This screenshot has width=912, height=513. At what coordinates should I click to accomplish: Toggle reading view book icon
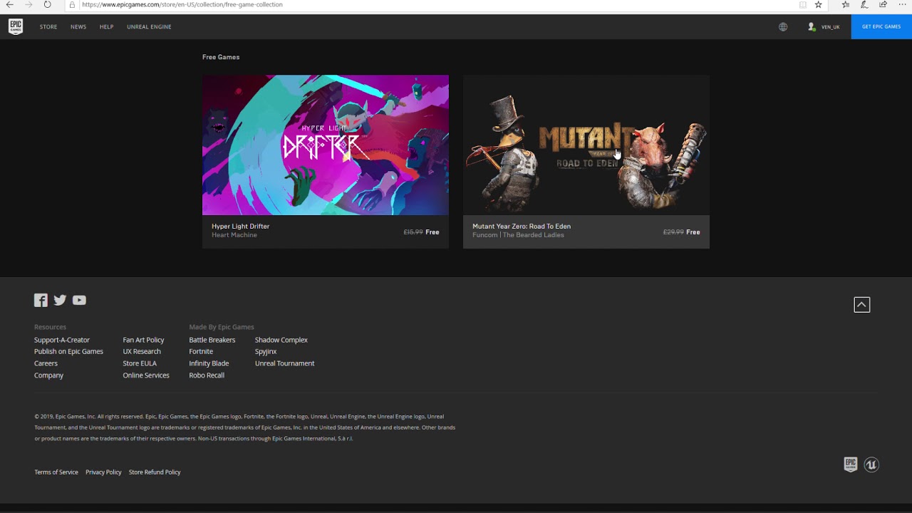803,4
